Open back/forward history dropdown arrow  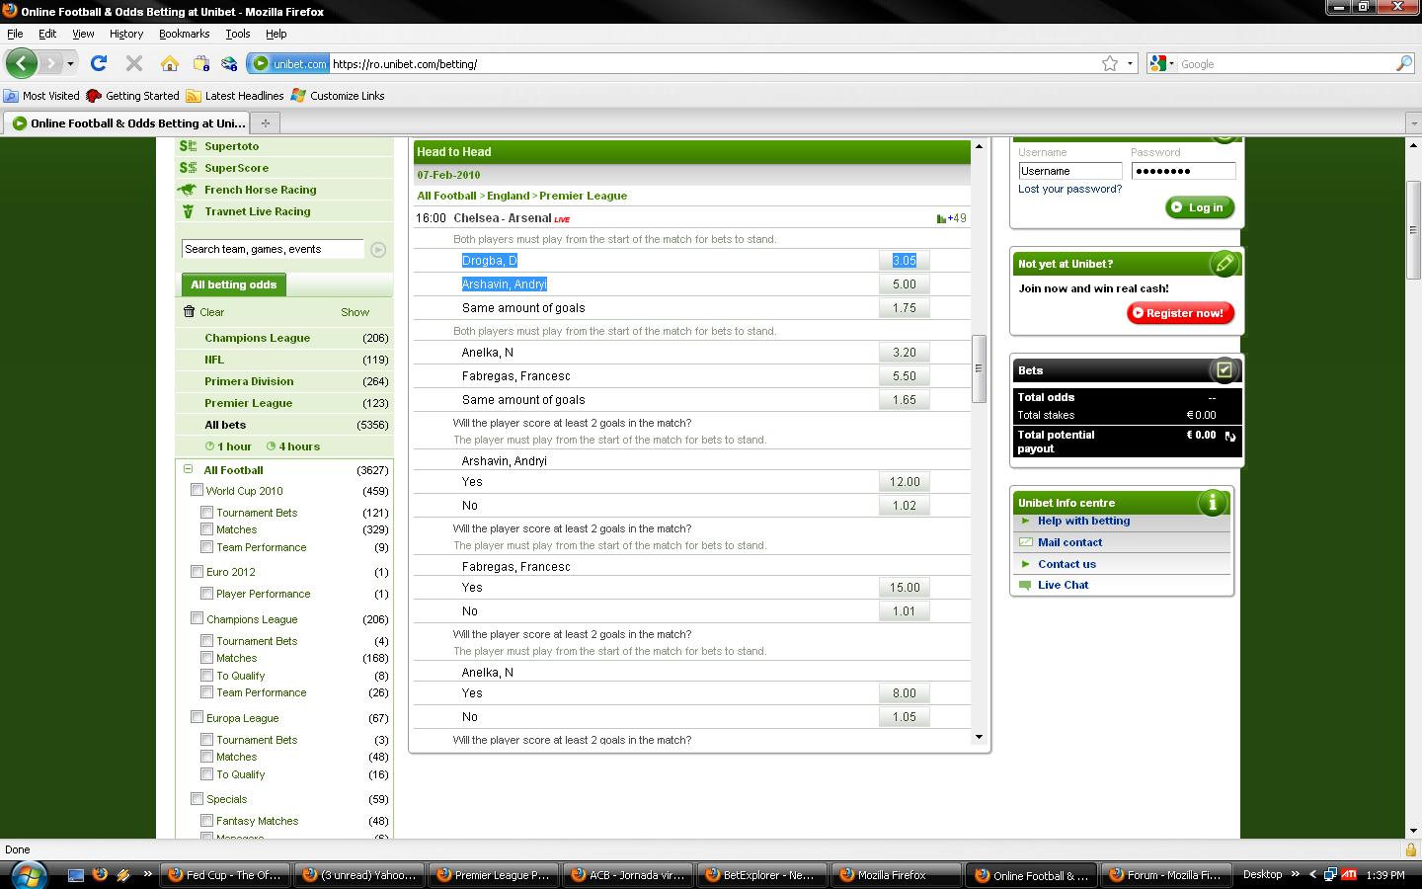point(70,63)
